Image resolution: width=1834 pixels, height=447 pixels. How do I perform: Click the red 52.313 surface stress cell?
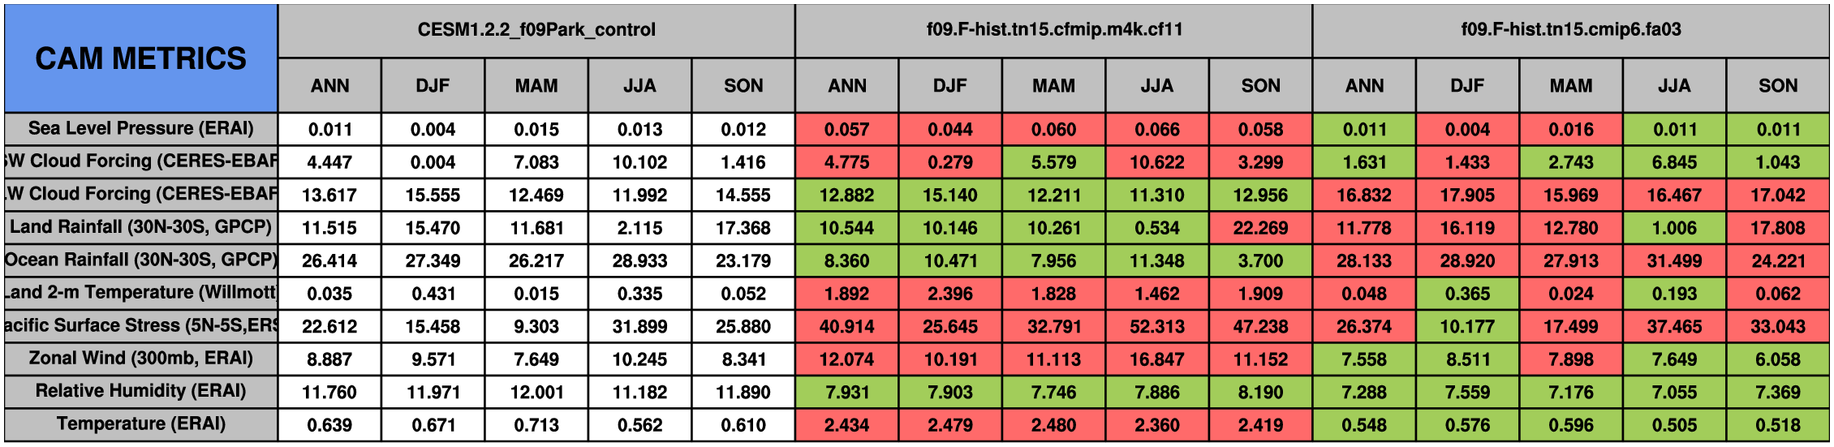(1157, 326)
